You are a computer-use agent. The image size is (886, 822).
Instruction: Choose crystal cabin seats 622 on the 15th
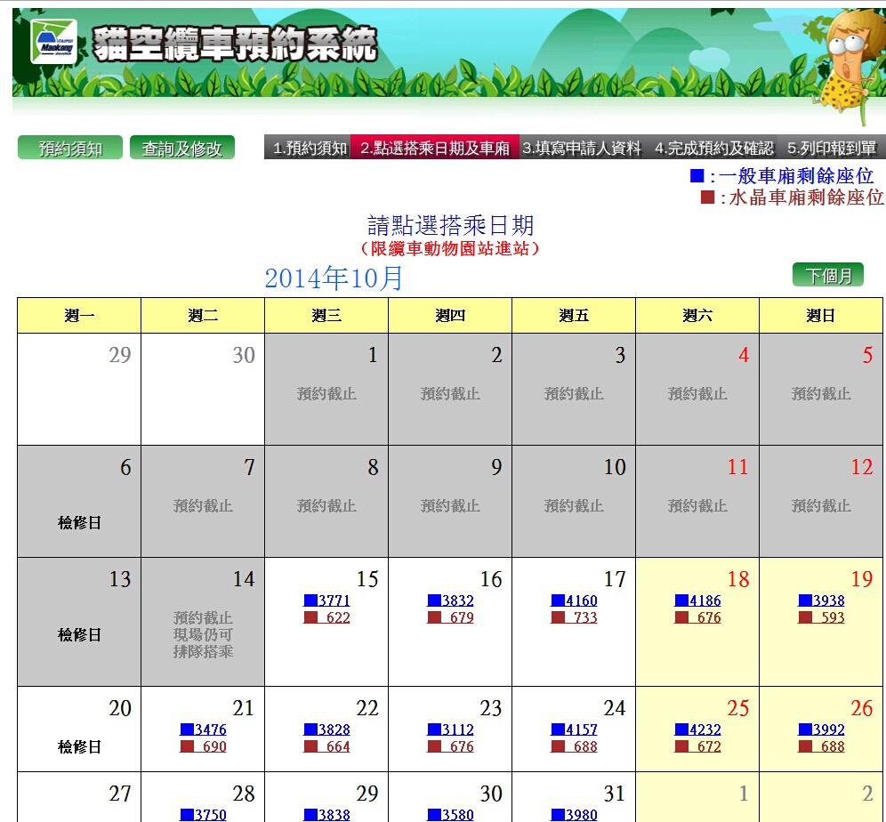pos(326,617)
